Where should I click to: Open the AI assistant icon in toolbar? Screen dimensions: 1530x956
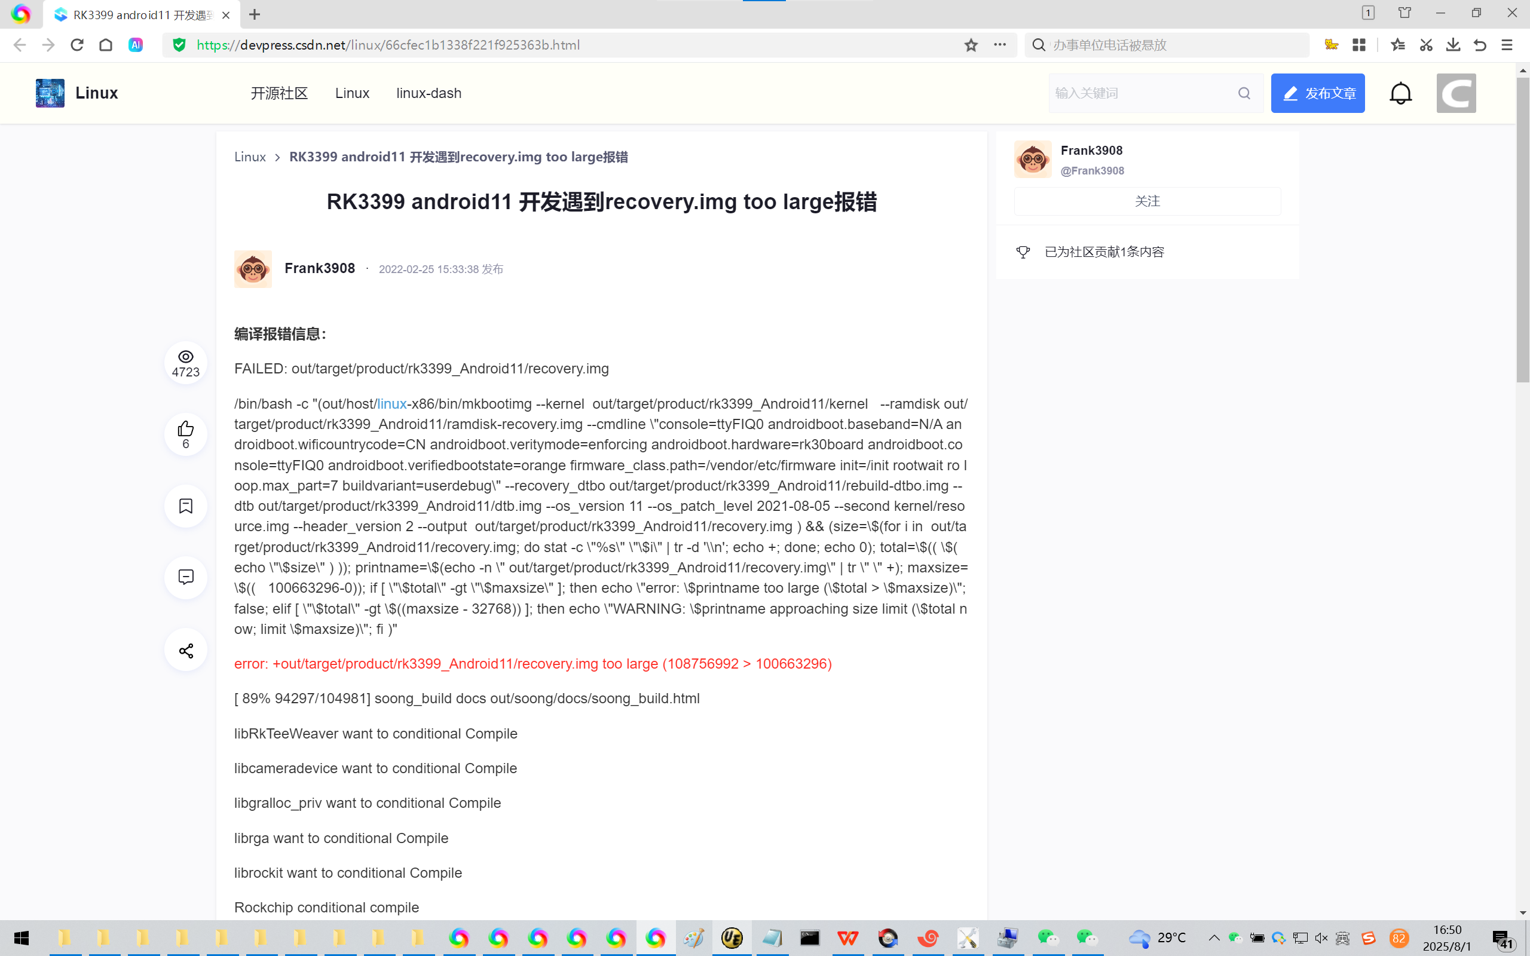135,45
